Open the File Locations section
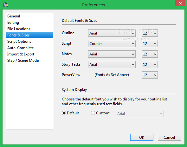 29,29
